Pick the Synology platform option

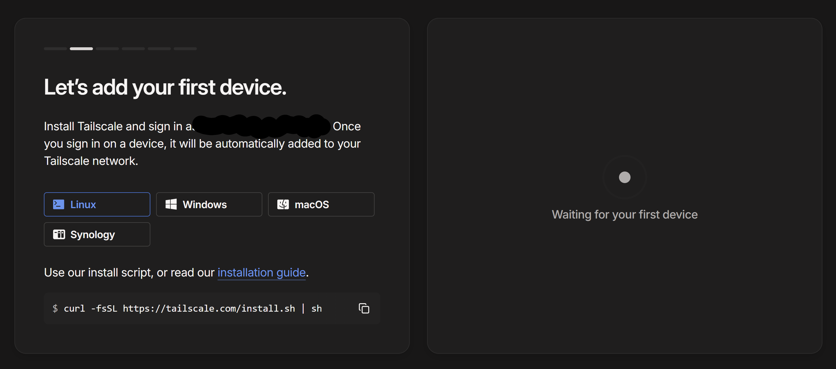click(97, 234)
